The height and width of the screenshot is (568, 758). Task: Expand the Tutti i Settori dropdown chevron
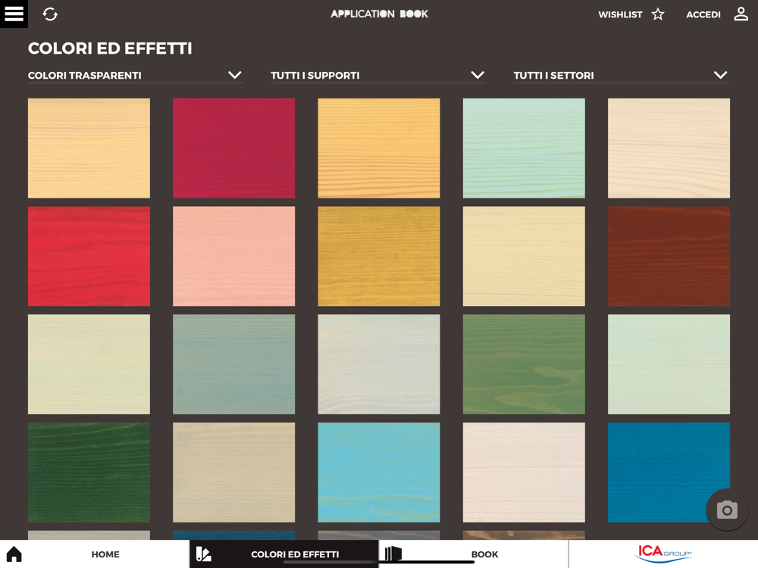(720, 75)
